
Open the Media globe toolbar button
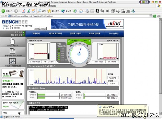(x=66, y=11)
